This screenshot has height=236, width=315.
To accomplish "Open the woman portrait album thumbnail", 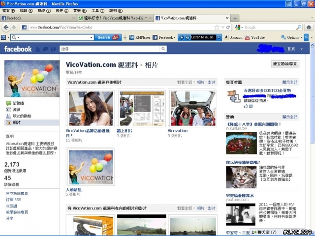I will coord(91,109).
